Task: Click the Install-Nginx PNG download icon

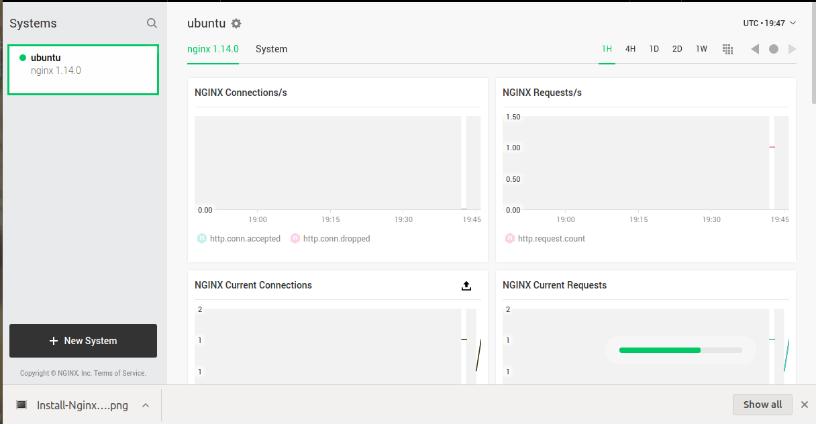Action: pos(21,405)
